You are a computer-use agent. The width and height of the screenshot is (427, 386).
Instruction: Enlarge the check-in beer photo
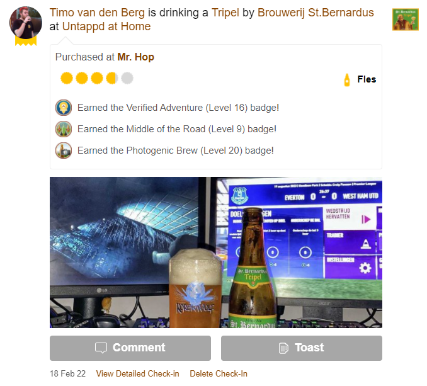[x=216, y=253]
